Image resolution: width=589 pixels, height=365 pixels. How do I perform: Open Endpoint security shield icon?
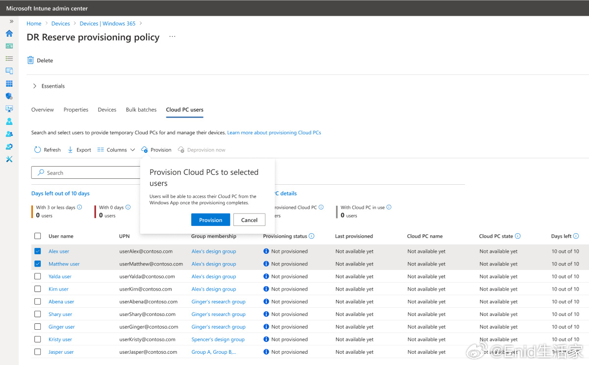click(x=9, y=96)
